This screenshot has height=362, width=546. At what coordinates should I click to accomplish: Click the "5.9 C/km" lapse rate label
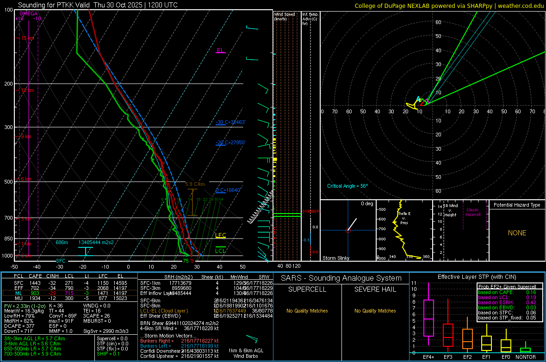[195, 184]
